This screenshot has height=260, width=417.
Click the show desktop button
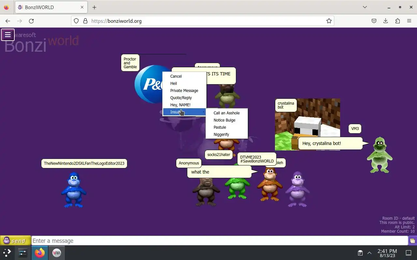click(409, 253)
